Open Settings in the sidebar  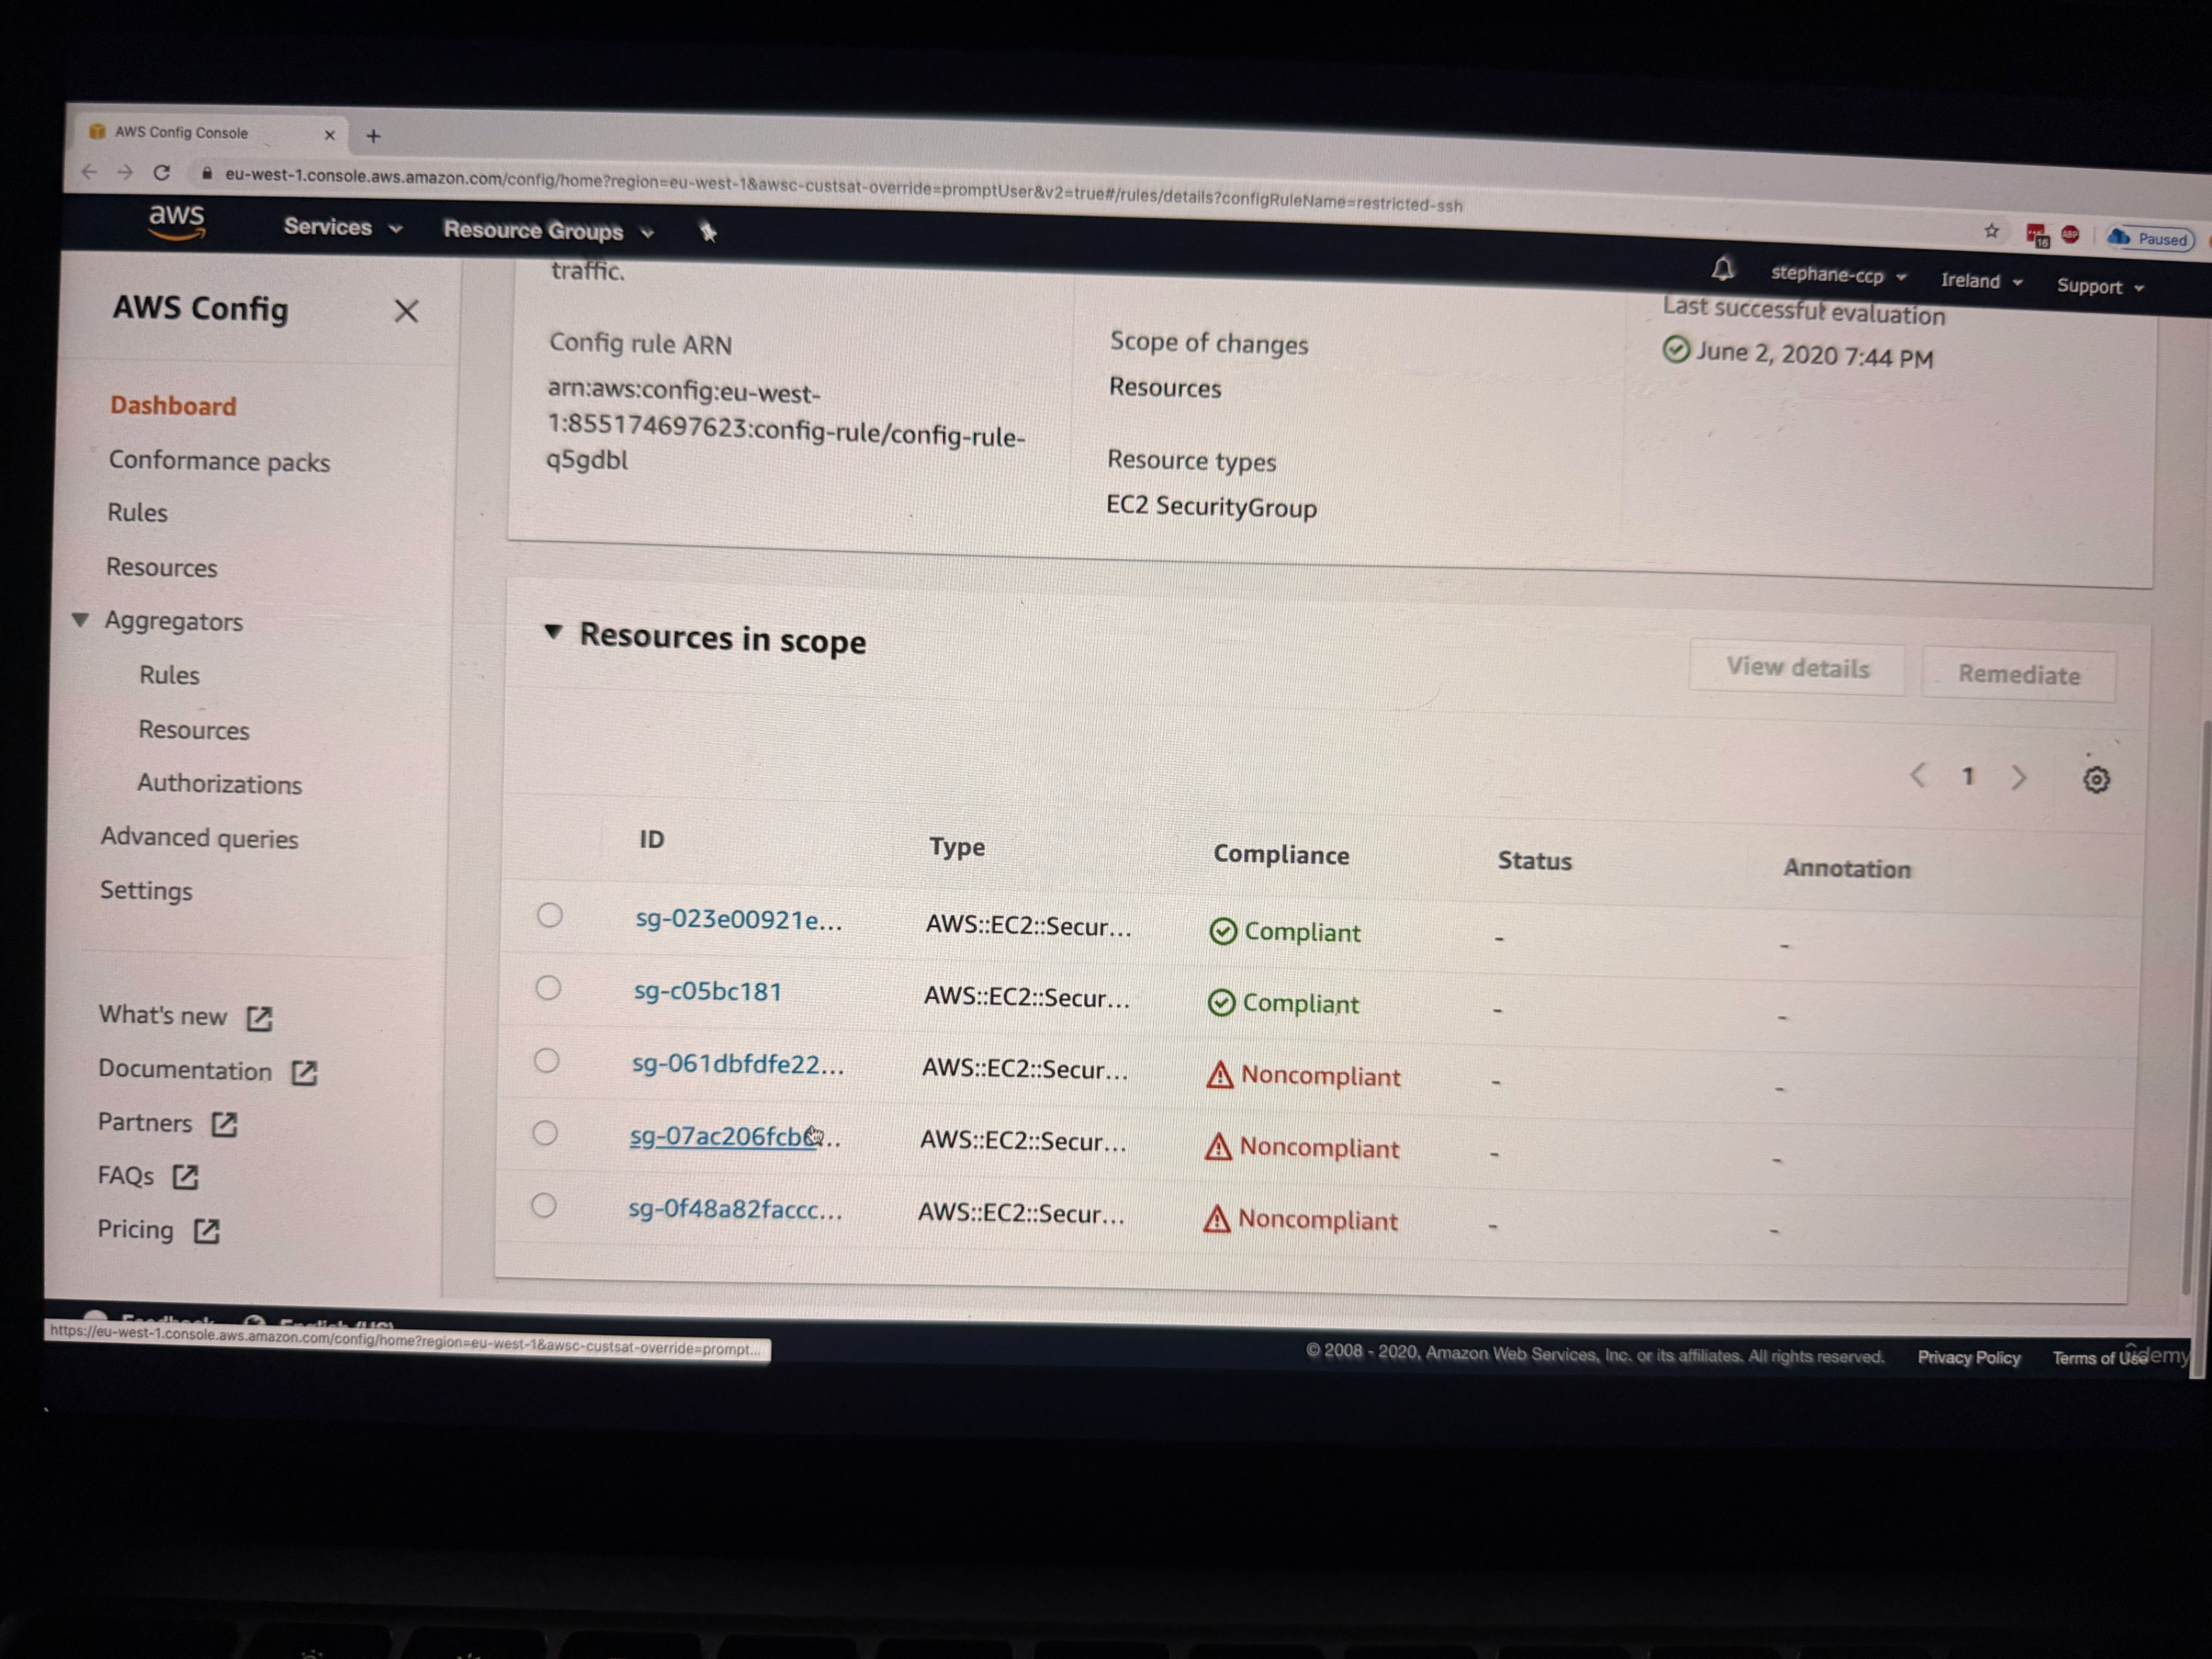click(146, 891)
